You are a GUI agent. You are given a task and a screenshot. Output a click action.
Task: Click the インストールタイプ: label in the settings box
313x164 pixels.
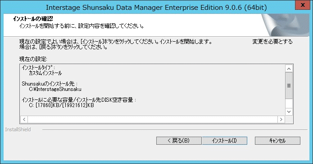click(x=38, y=68)
